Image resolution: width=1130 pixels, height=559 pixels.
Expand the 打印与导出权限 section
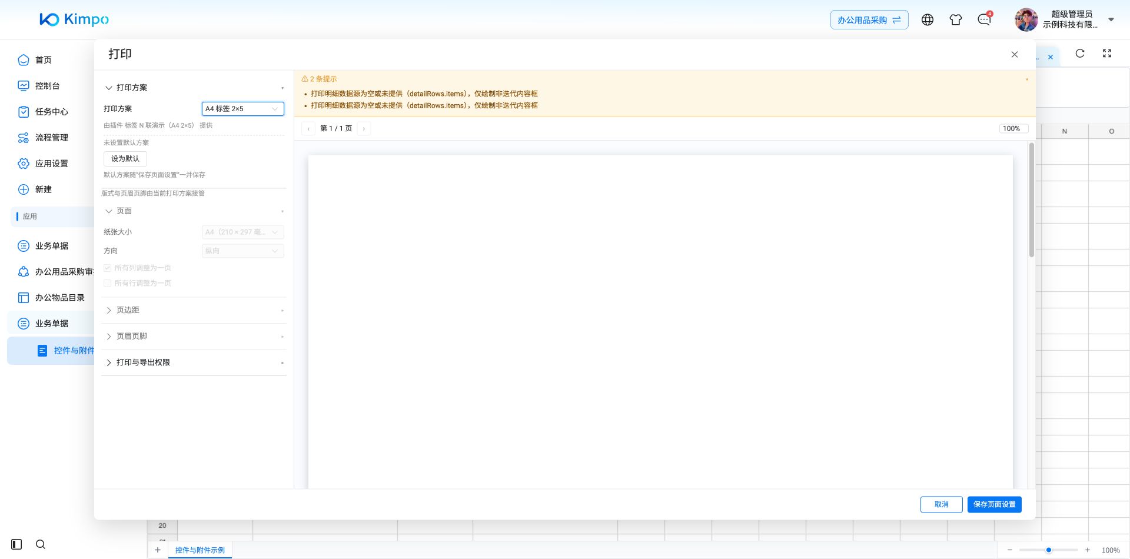(x=194, y=362)
